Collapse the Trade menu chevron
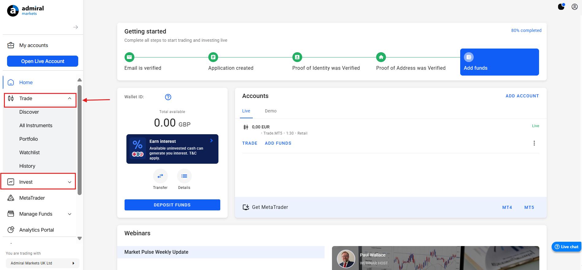Image resolution: width=582 pixels, height=270 pixels. pyautogui.click(x=70, y=98)
